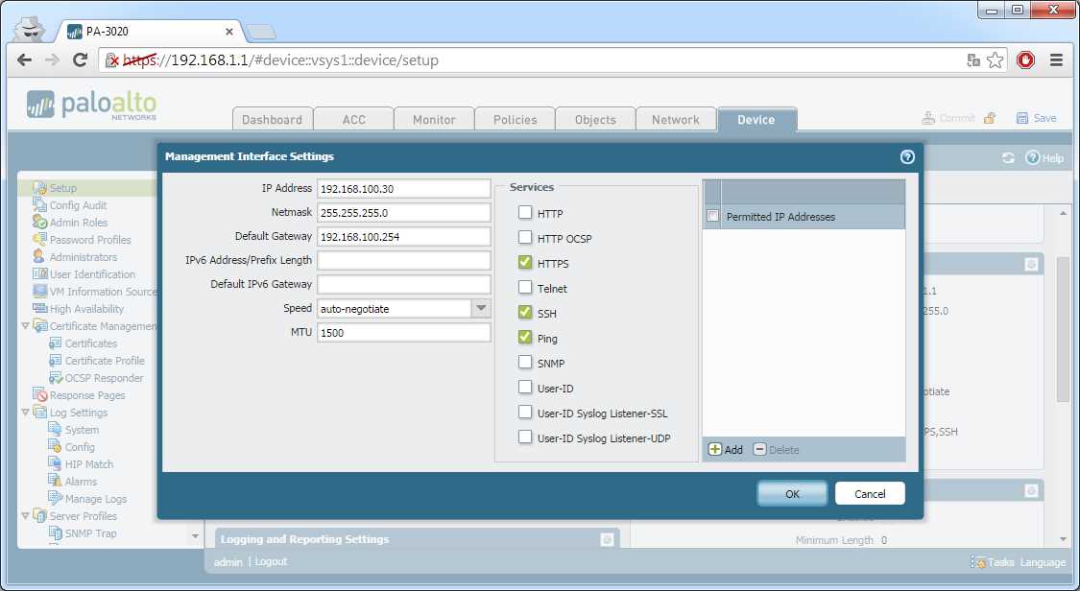Click the IP Address input field
1080x591 pixels.
coord(403,188)
